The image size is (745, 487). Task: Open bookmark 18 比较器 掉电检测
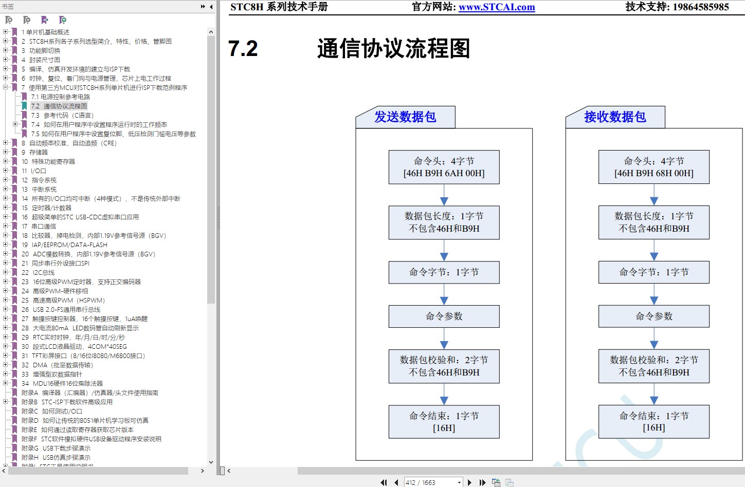[x=94, y=235]
